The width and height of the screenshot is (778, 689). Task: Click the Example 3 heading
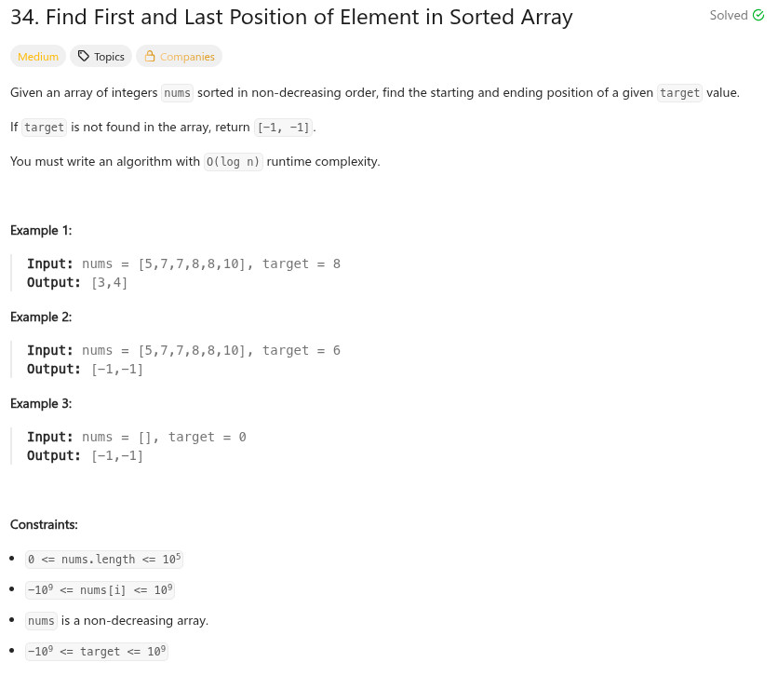[41, 403]
